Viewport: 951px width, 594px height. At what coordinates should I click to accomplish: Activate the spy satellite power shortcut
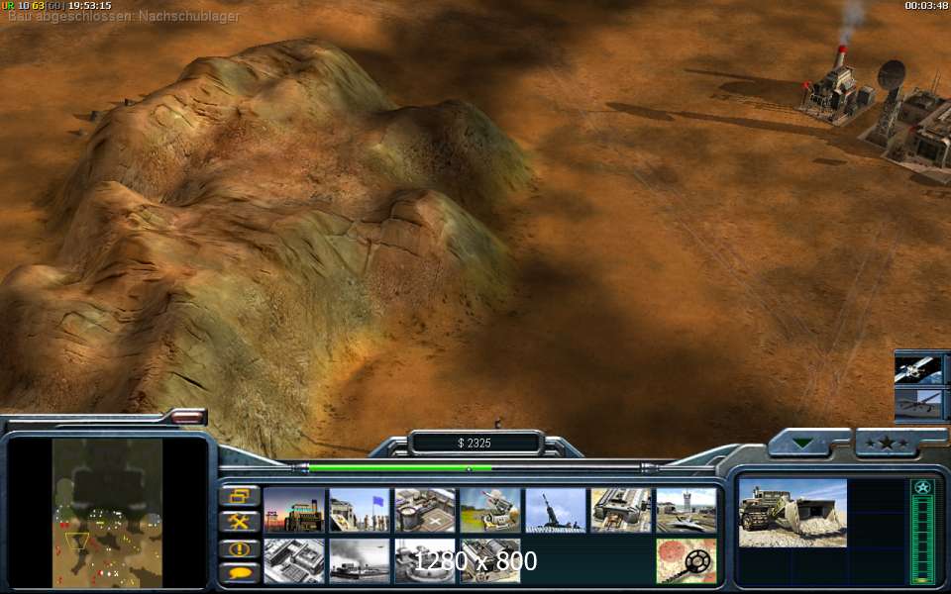(919, 369)
